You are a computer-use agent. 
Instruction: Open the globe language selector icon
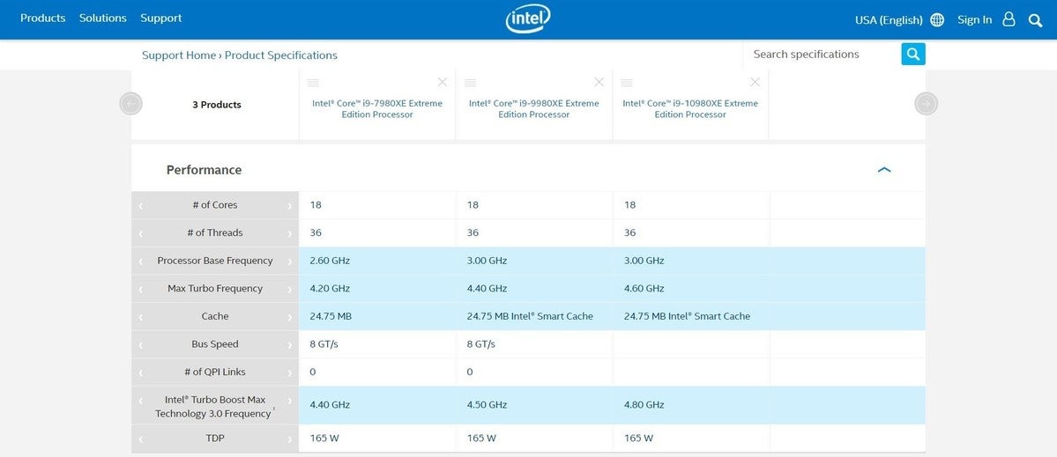pyautogui.click(x=937, y=19)
